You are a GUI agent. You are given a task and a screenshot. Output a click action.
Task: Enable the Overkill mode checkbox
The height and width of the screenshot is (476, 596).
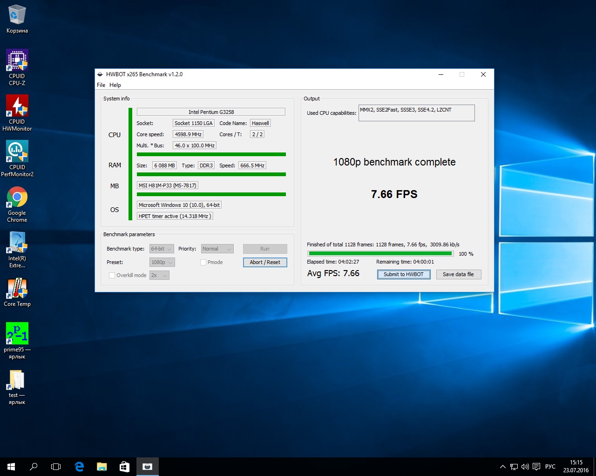tap(112, 275)
